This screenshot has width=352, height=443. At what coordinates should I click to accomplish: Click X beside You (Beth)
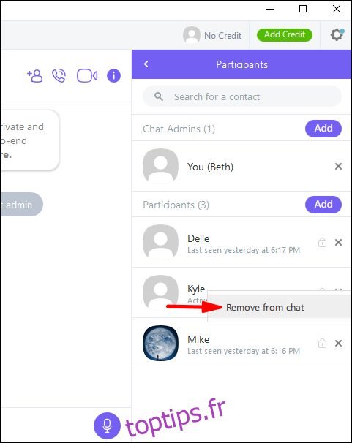(x=338, y=166)
